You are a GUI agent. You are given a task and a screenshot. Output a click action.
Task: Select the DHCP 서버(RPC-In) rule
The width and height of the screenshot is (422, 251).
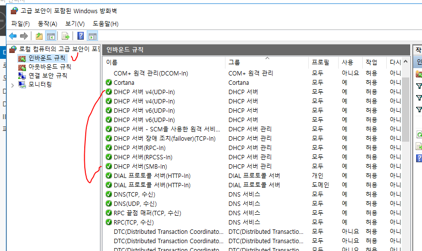139,148
